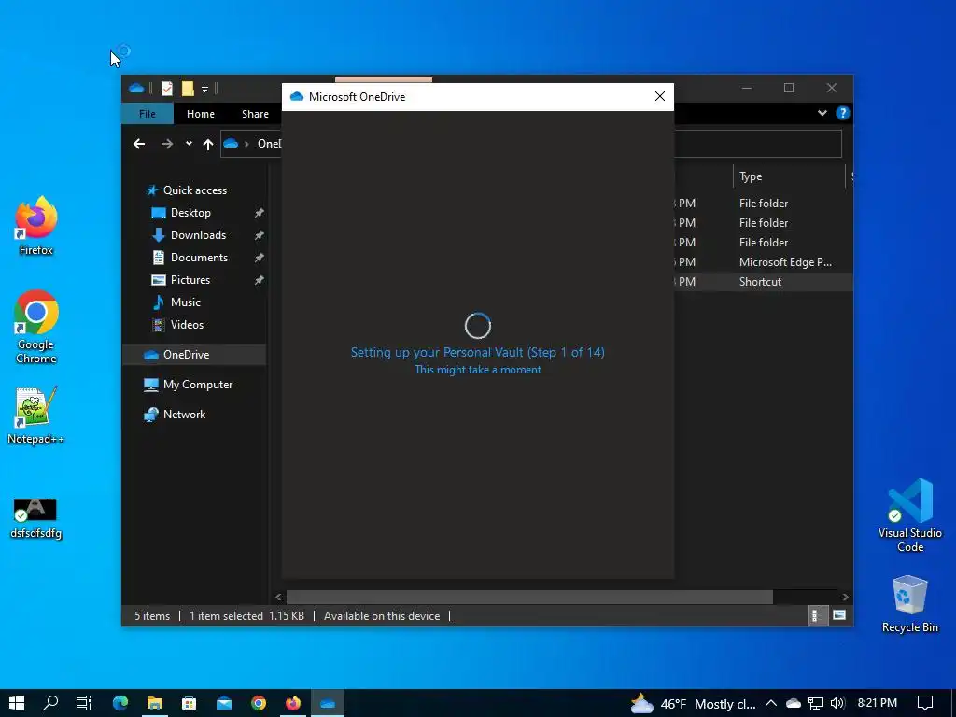Open Documents in navigation pane
This screenshot has height=717, width=956.
[199, 258]
